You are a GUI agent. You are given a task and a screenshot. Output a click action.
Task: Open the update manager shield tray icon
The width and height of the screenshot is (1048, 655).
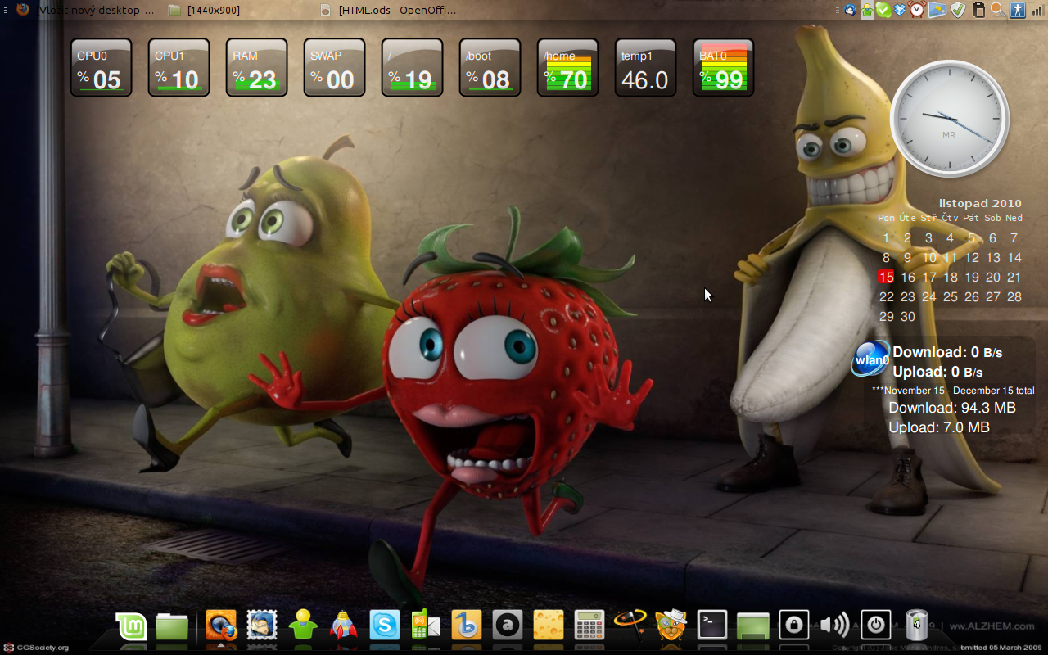click(958, 10)
